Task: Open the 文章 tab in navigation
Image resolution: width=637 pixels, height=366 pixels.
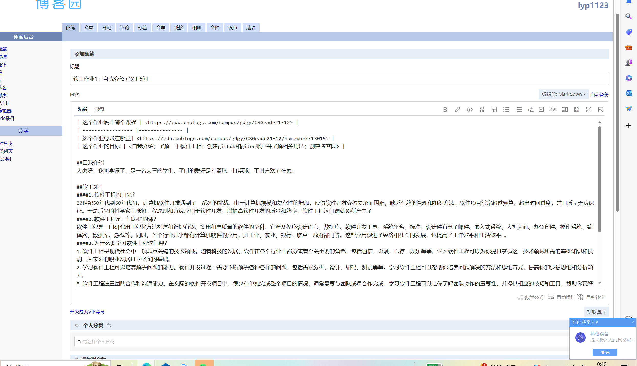Action: [89, 28]
